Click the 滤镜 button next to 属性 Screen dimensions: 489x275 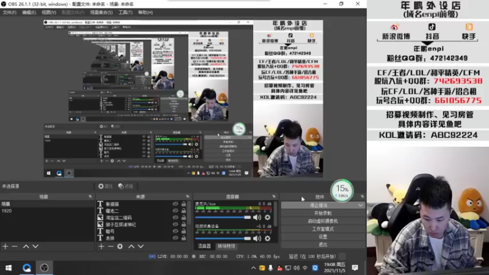click(x=126, y=186)
